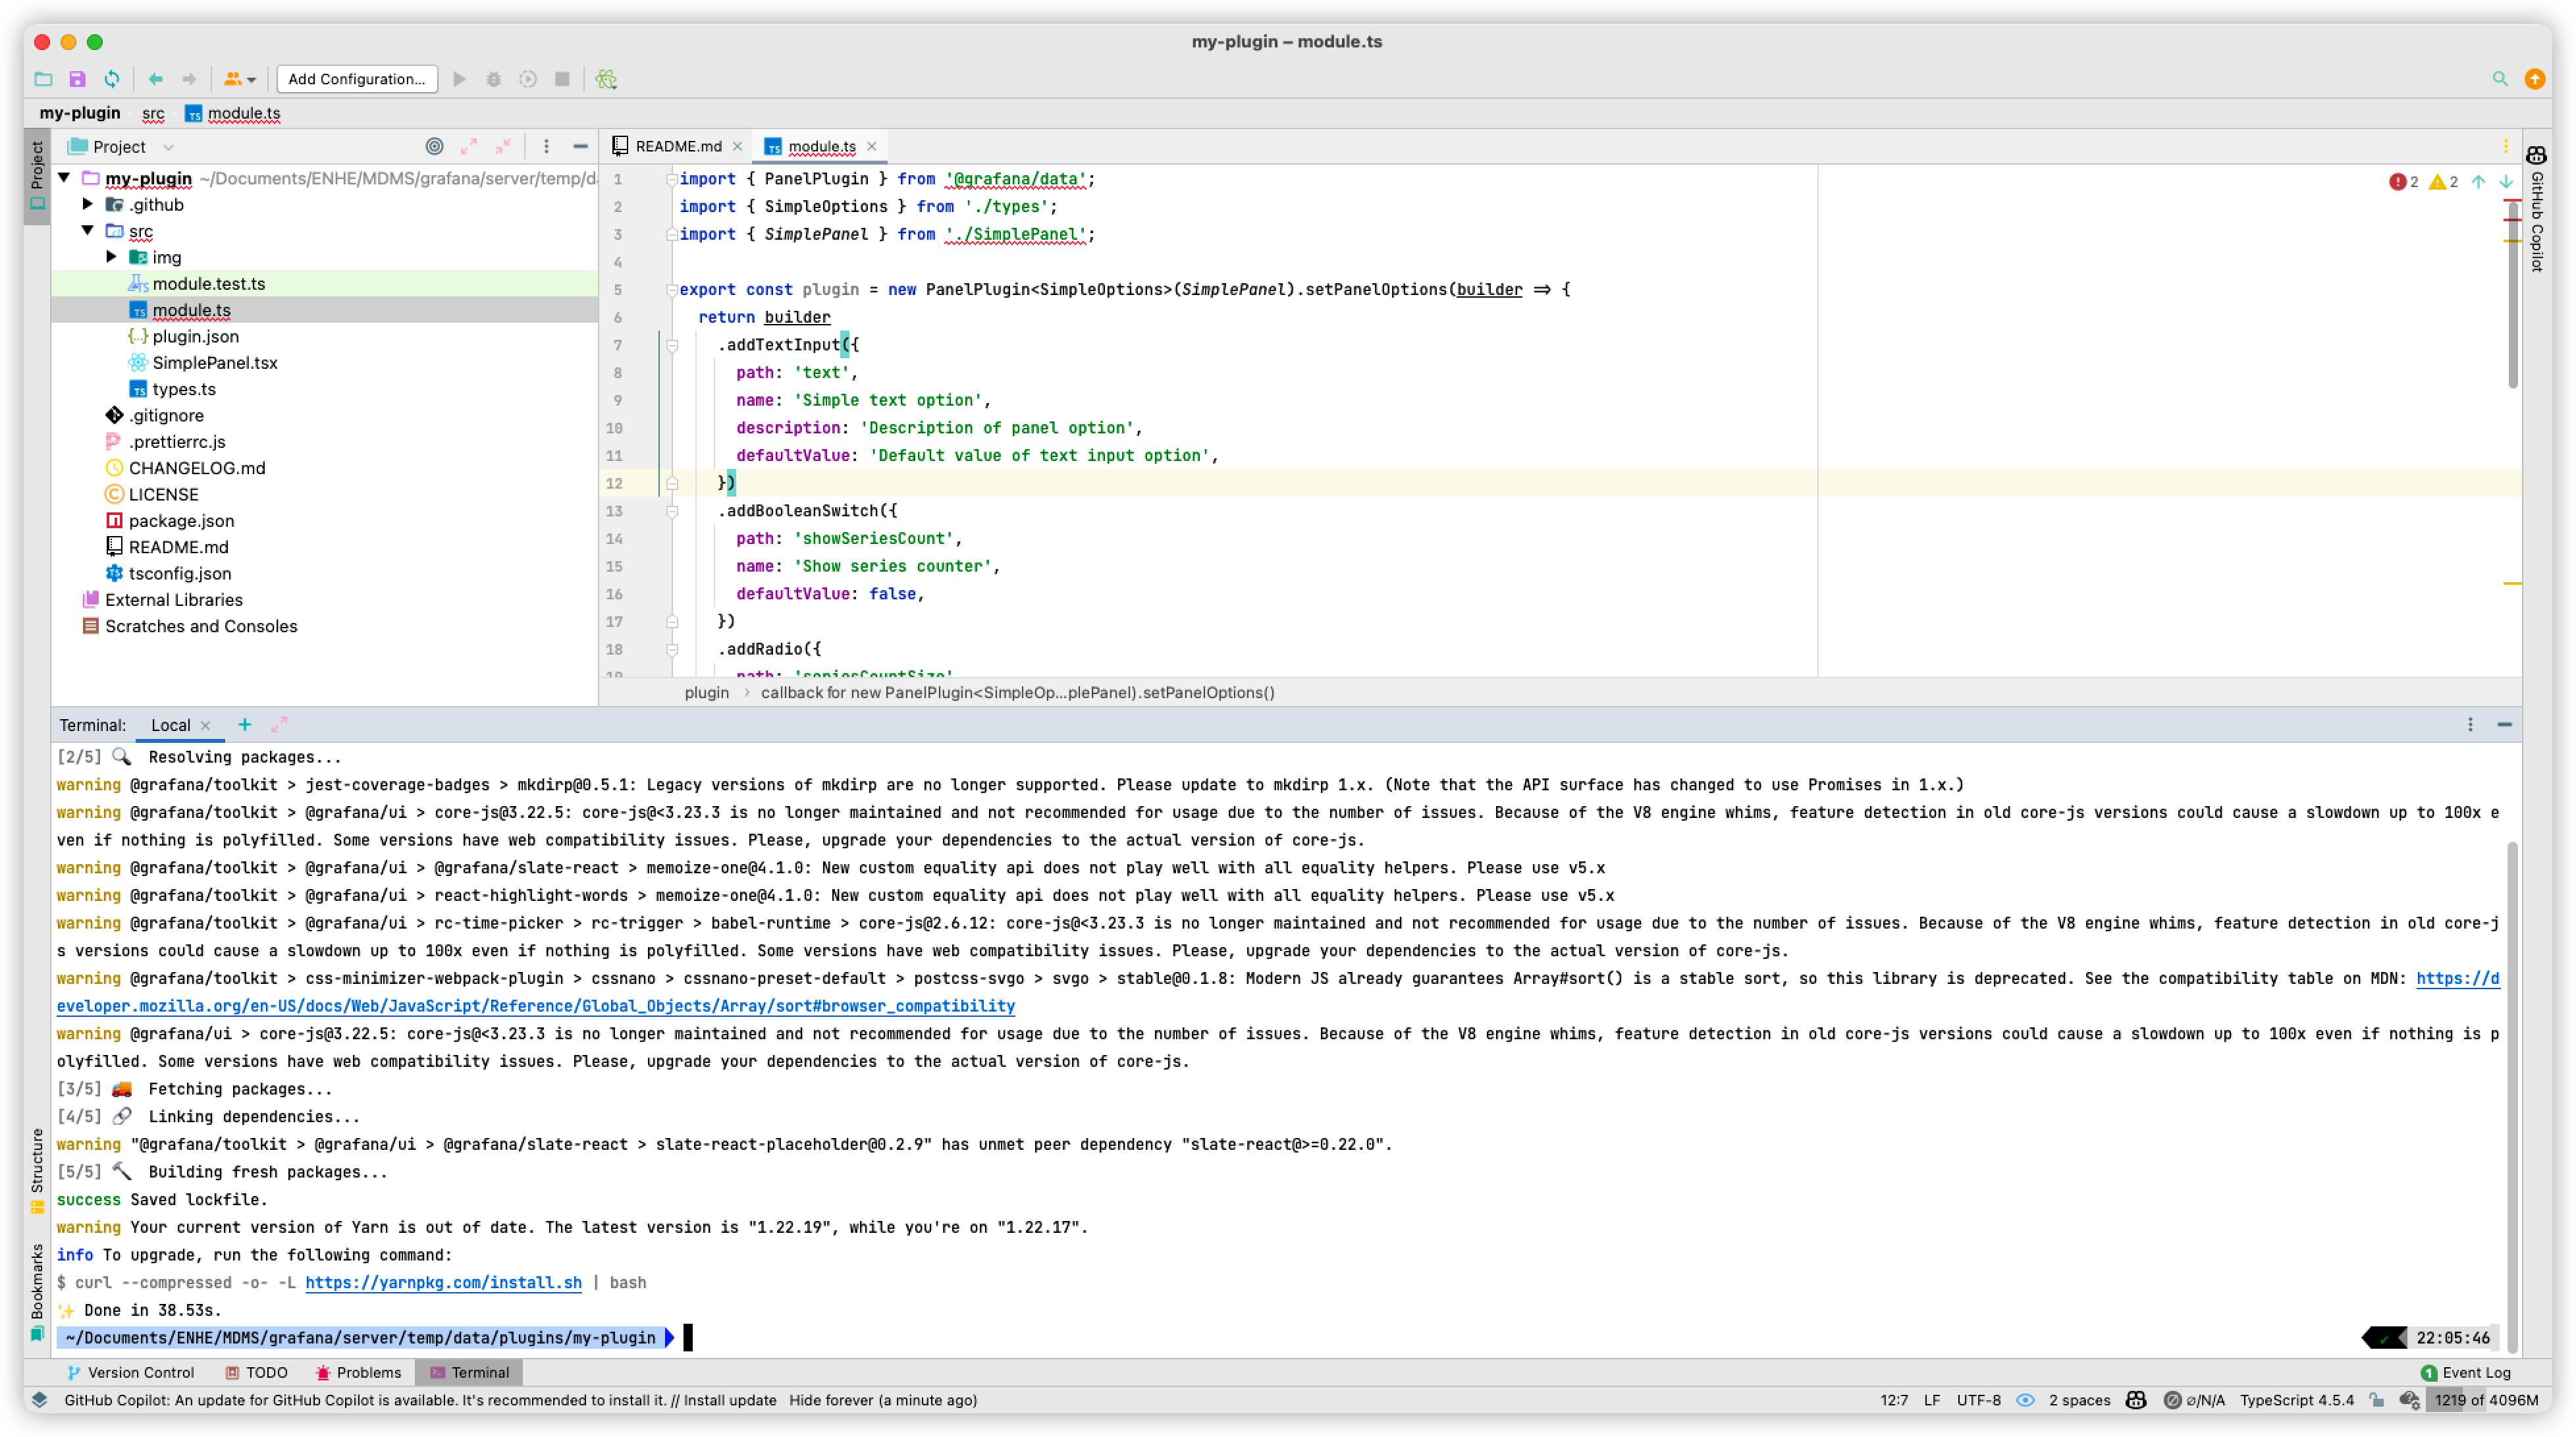Go to next highlighted error arrow

2506,182
